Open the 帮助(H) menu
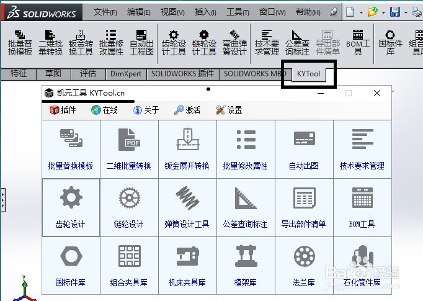 tap(308, 12)
